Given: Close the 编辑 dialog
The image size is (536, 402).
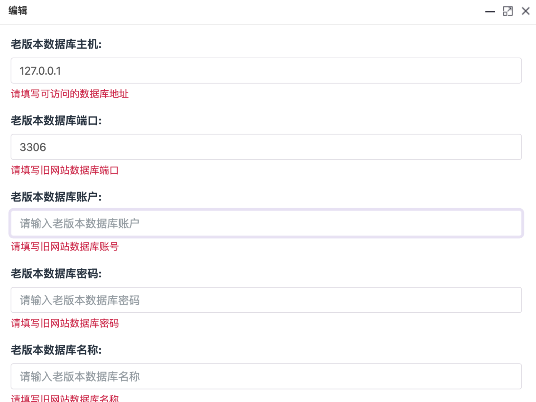Looking at the screenshot, I should point(526,11).
